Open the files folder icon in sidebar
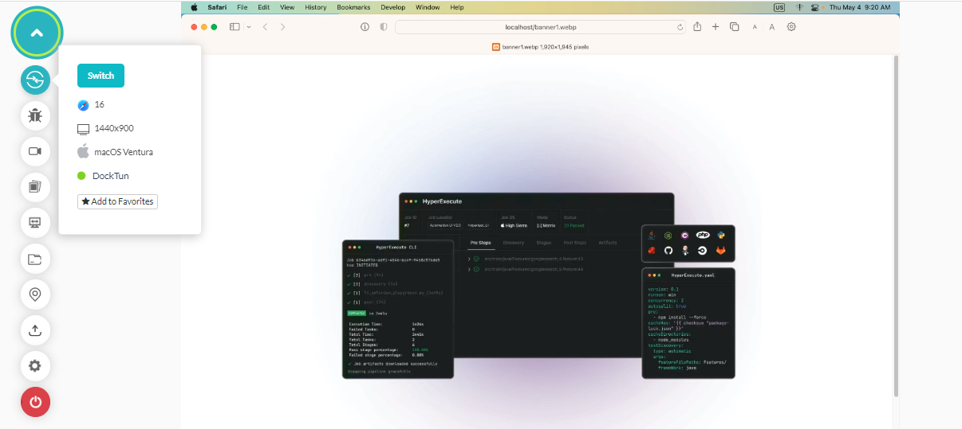The height and width of the screenshot is (429, 962). point(35,259)
